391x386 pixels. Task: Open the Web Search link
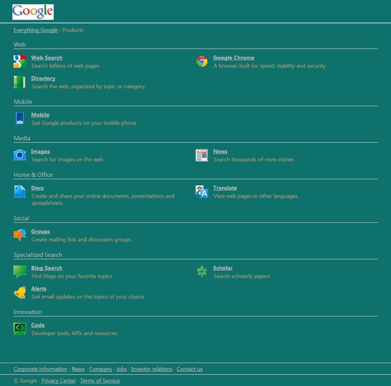tap(47, 58)
